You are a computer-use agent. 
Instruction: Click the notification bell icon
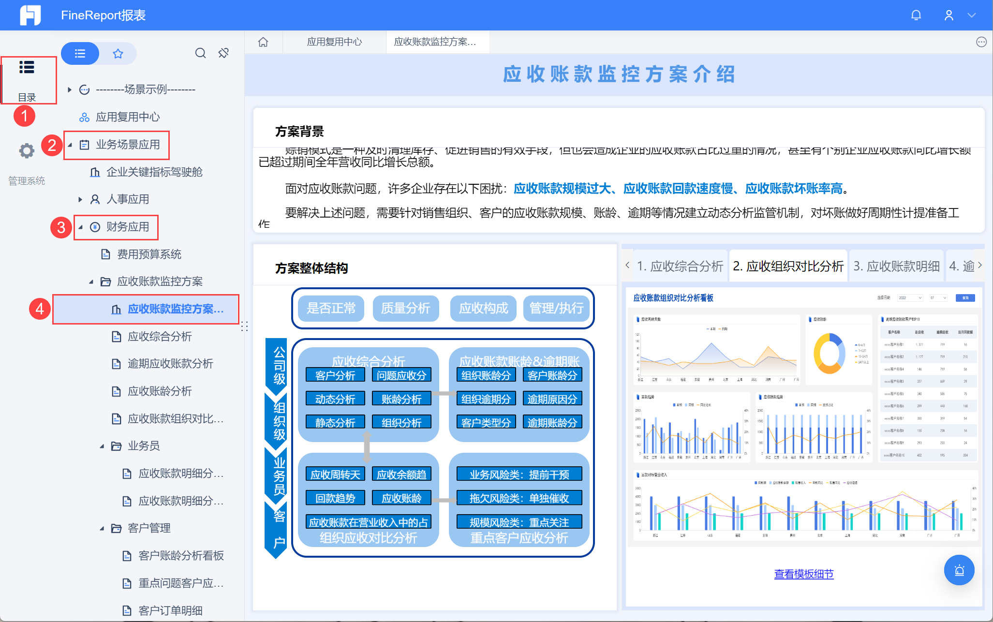[x=916, y=15]
